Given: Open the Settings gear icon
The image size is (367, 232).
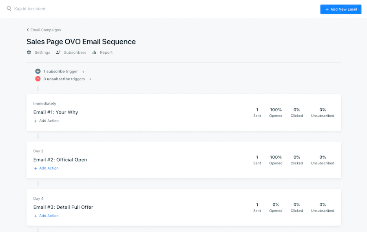Looking at the screenshot, I should click(29, 53).
